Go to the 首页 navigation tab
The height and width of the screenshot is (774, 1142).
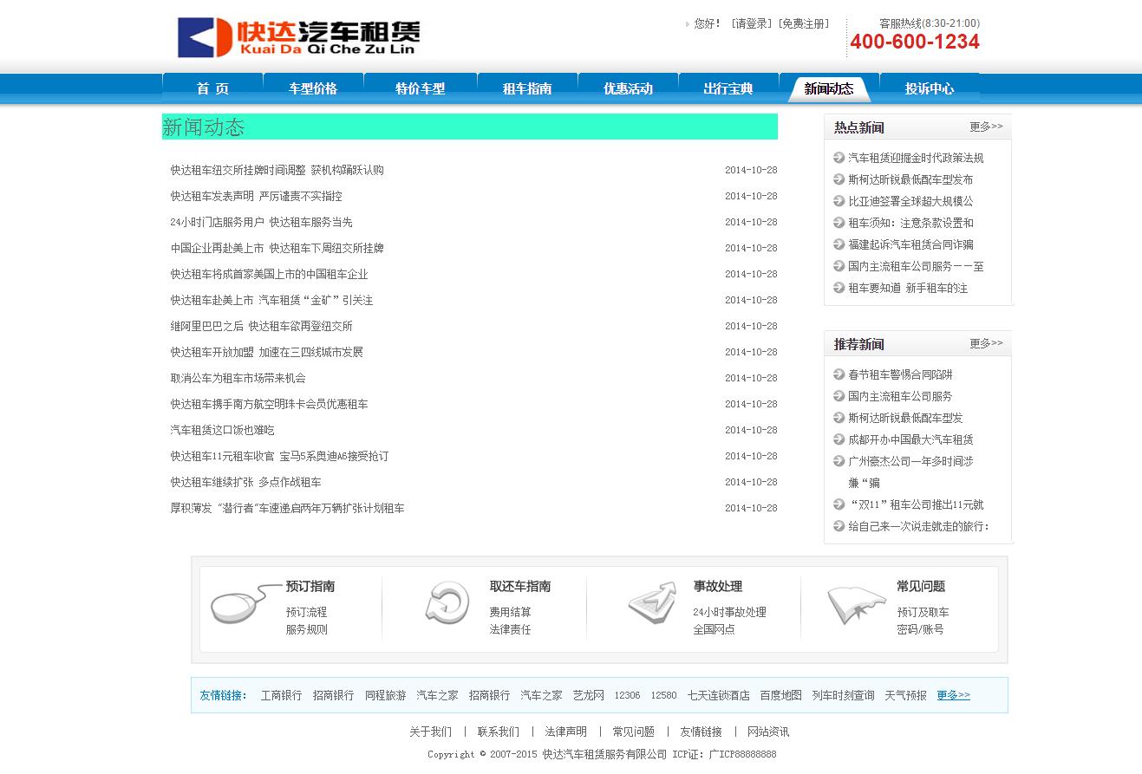pyautogui.click(x=212, y=88)
